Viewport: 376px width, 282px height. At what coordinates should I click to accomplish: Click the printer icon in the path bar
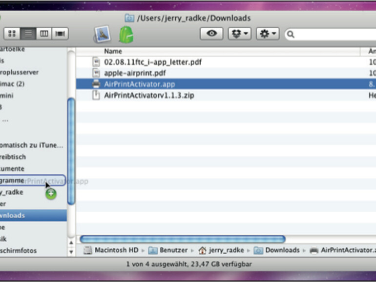click(x=314, y=250)
